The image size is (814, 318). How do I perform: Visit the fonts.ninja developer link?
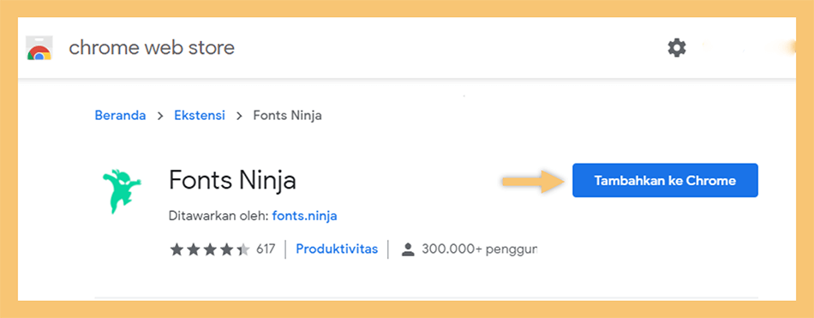coord(305,216)
